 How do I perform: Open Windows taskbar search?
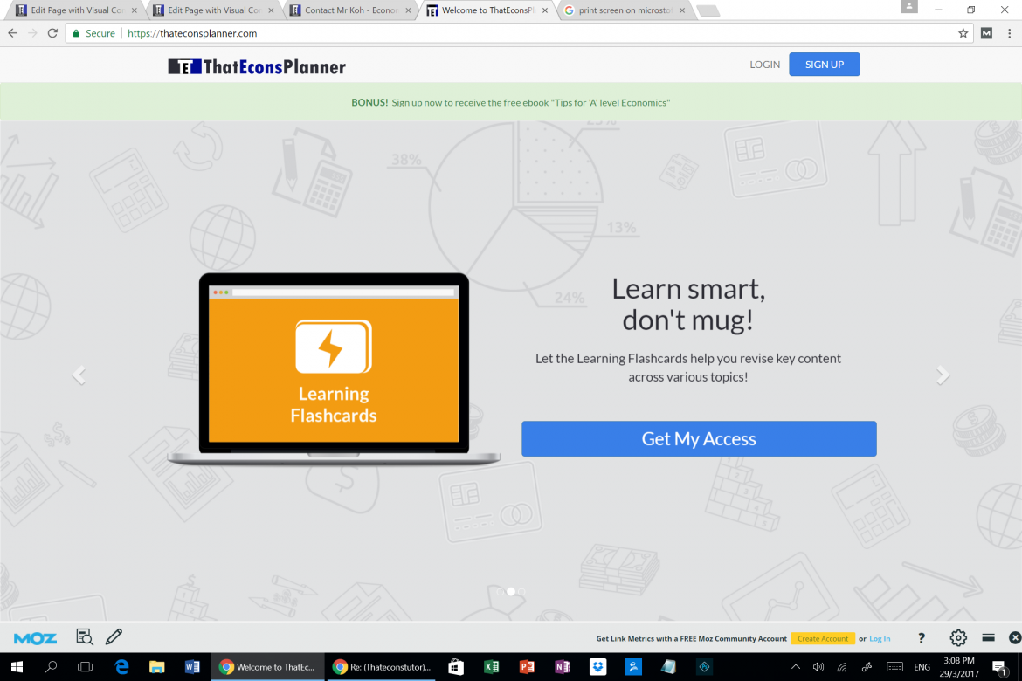[x=51, y=667]
